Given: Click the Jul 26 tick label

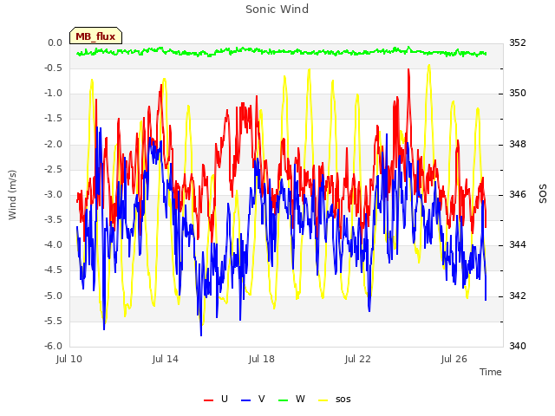Looking at the screenshot, I should tap(454, 359).
